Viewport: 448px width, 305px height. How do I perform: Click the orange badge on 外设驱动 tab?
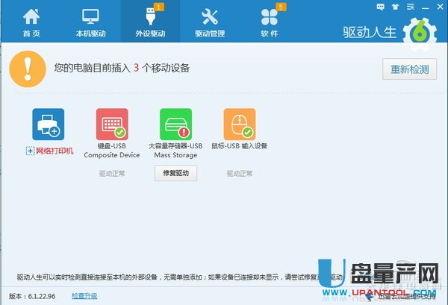(159, 7)
